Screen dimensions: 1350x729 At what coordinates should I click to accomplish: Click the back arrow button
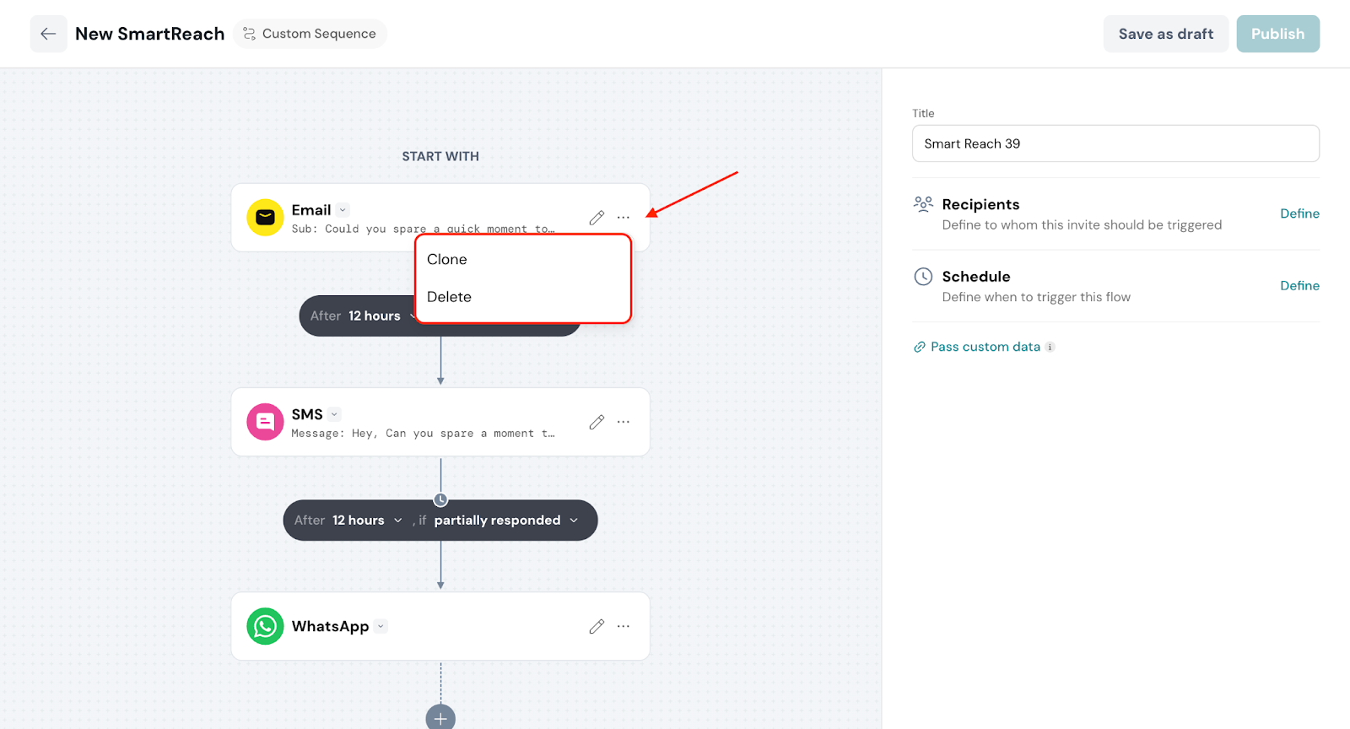point(48,34)
